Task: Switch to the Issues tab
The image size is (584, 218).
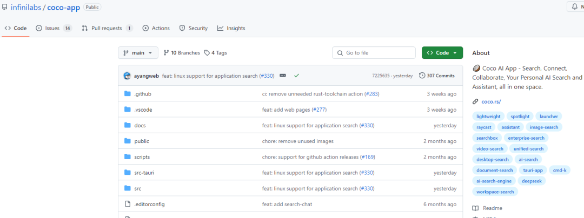Action: coord(54,28)
